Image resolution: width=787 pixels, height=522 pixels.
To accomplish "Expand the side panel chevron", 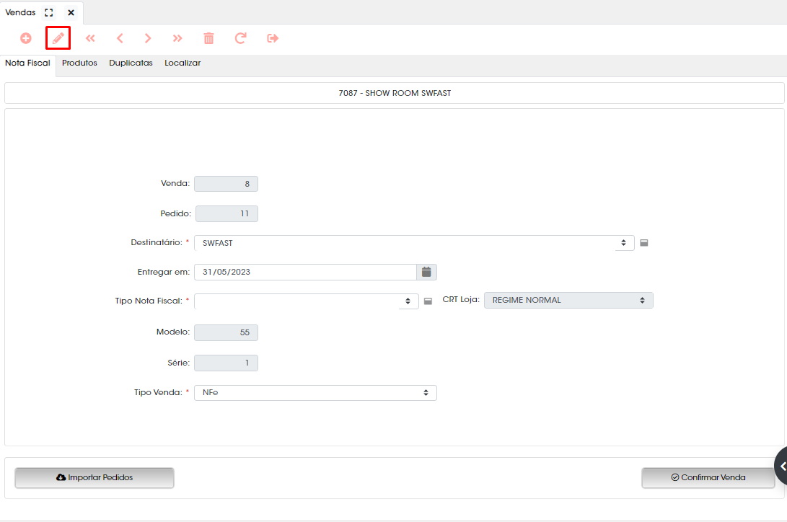I will [x=782, y=466].
